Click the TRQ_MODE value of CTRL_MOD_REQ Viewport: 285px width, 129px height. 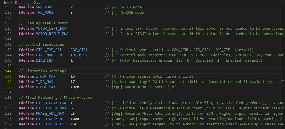click(79, 55)
